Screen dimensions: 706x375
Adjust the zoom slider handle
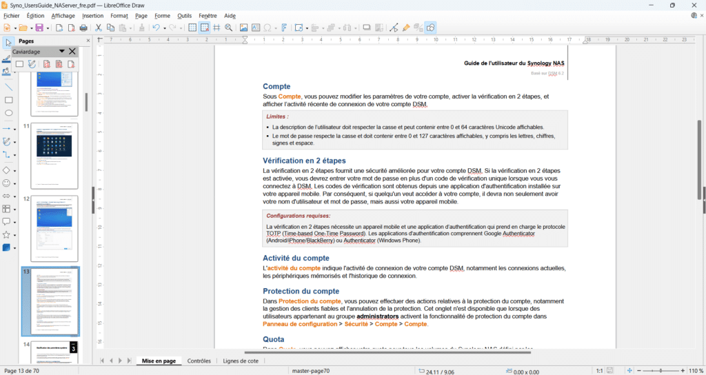tap(661, 371)
